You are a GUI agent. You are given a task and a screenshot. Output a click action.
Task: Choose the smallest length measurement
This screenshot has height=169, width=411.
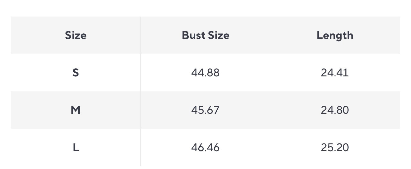335,73
